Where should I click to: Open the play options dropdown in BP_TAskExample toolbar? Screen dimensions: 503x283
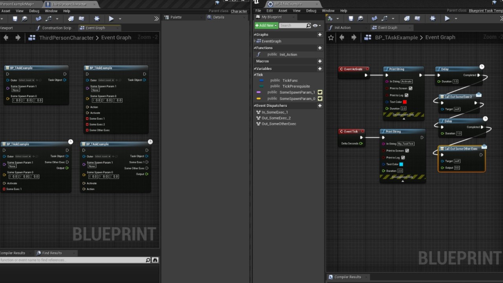(456, 18)
